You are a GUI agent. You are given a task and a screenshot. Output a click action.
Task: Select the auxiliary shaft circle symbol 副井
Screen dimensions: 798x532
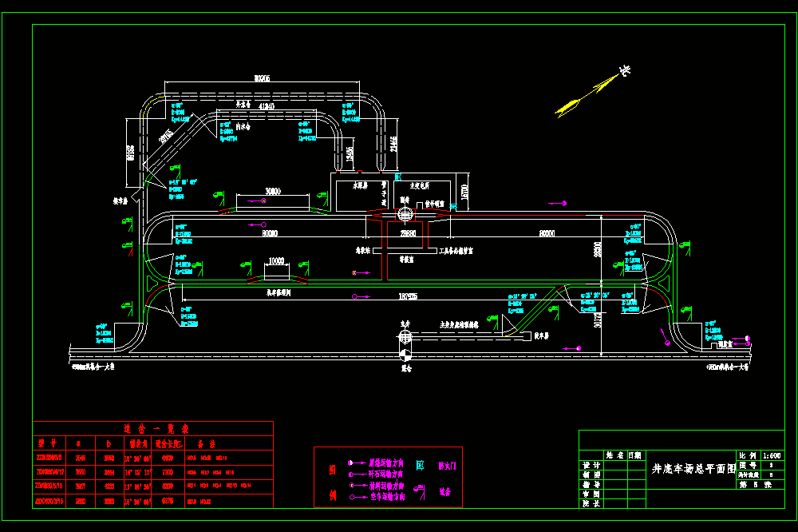[x=405, y=214]
